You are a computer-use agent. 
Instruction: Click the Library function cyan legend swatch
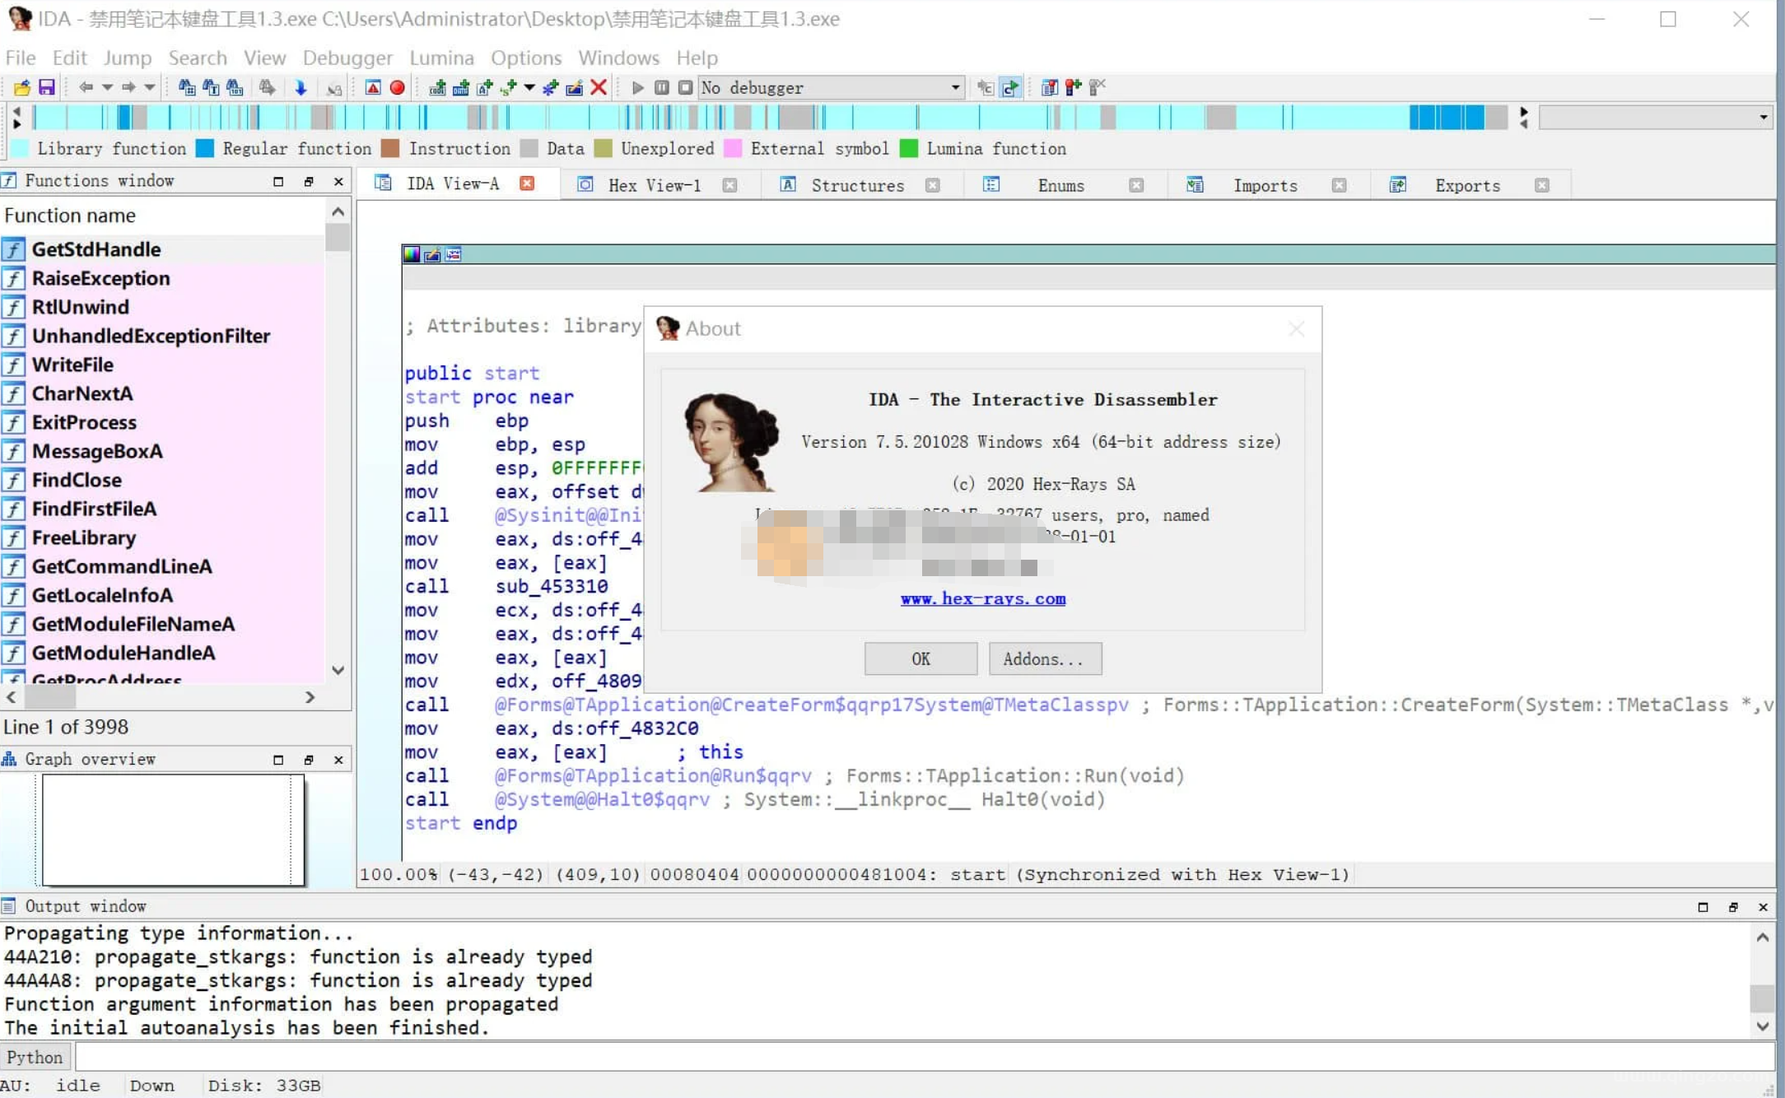(21, 148)
